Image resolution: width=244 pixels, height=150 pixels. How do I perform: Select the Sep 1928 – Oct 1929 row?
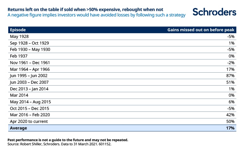tap(29, 43)
